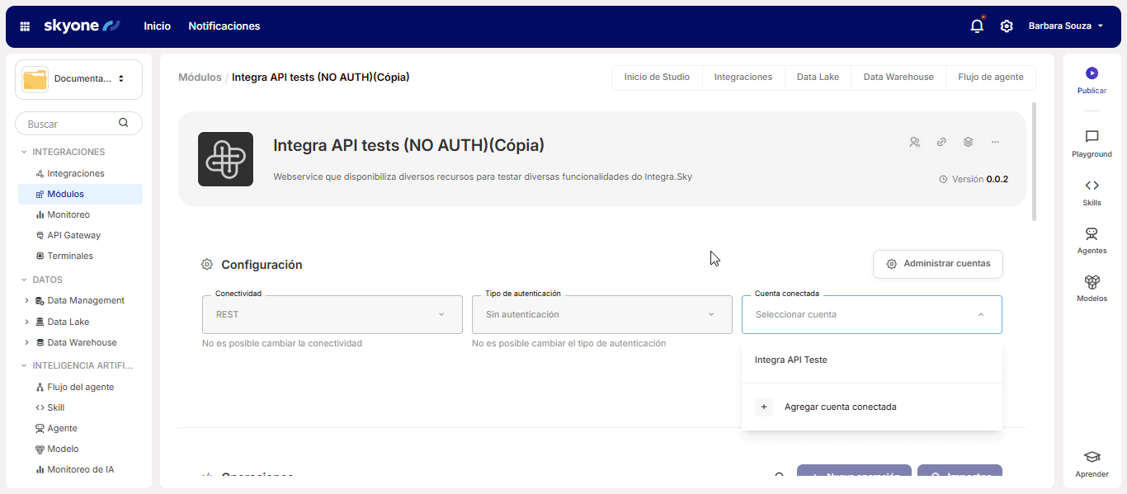Click Administrar cuentas button
The width and height of the screenshot is (1127, 494).
pyautogui.click(x=937, y=264)
